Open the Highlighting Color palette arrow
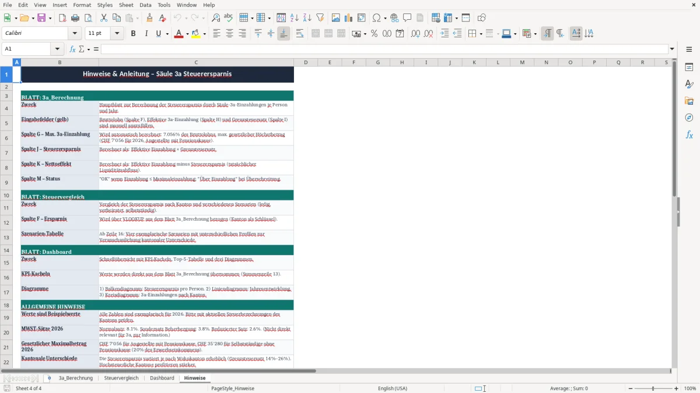The image size is (700, 393). pyautogui.click(x=204, y=34)
